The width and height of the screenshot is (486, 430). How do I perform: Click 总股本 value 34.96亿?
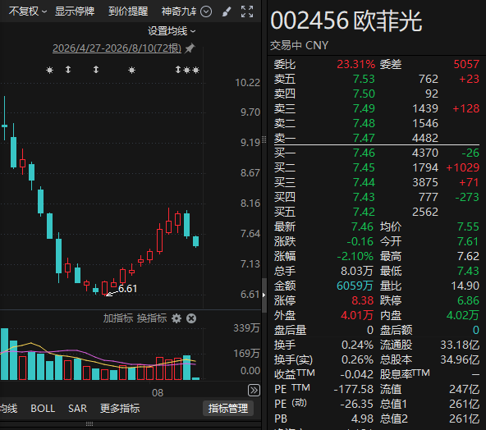[460, 359]
